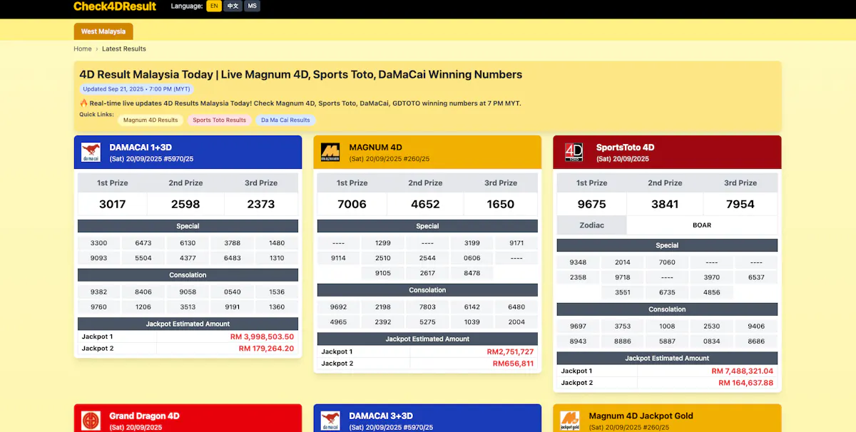Click the BOAR zodiac value
The height and width of the screenshot is (432, 856).
(x=702, y=225)
